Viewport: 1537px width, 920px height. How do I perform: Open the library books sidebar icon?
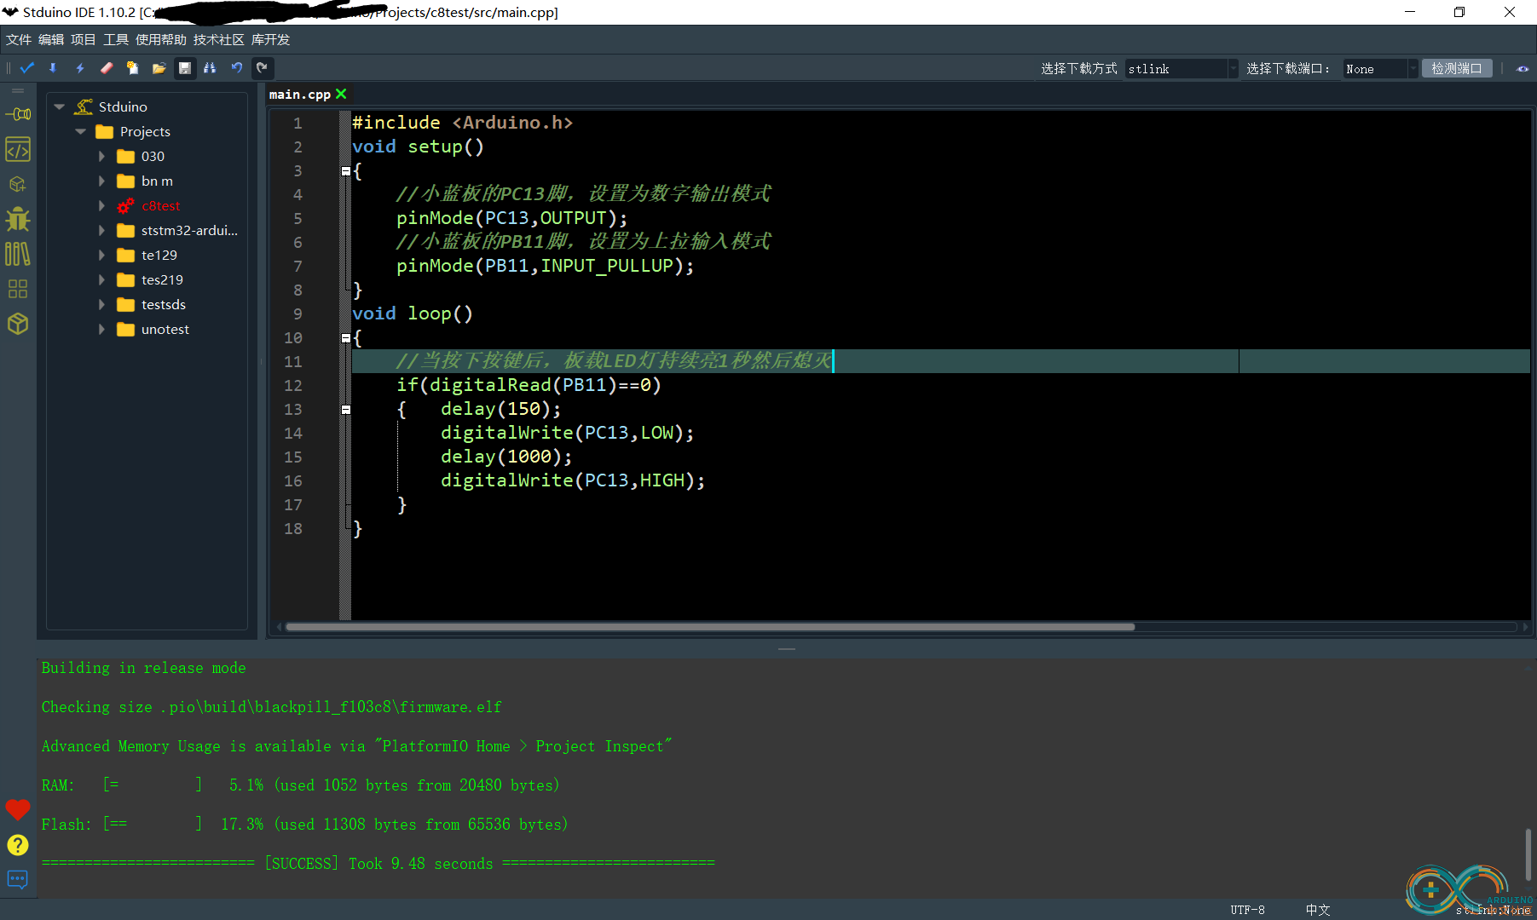(x=18, y=254)
